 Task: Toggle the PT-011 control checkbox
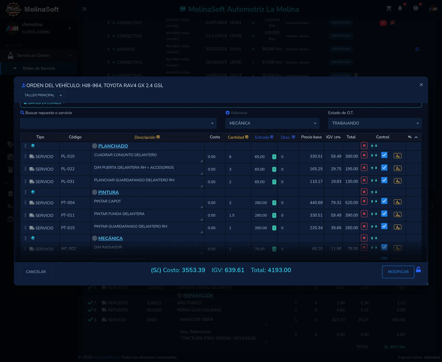click(x=384, y=214)
